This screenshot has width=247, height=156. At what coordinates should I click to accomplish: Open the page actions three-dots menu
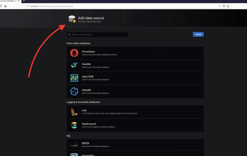click(220, 6)
